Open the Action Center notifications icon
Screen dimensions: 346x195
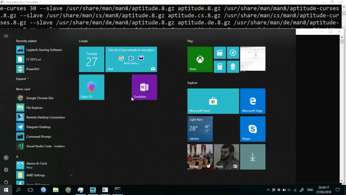(x=338, y=190)
